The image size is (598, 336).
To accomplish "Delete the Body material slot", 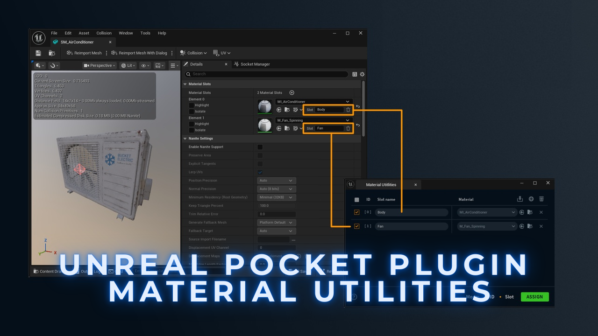I will pos(348,110).
